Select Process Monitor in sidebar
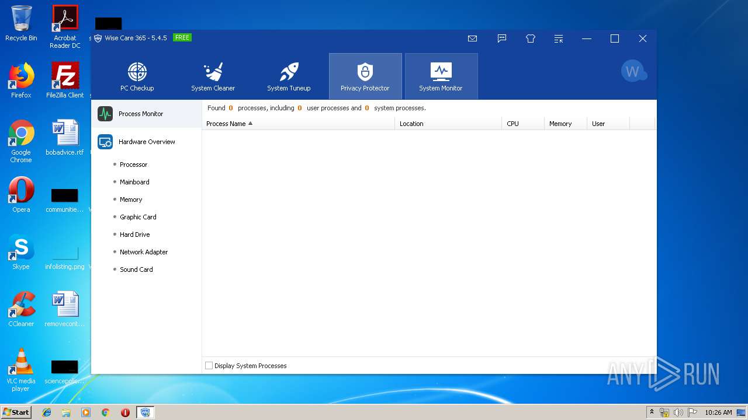Viewport: 748px width, 420px height. tap(146, 114)
